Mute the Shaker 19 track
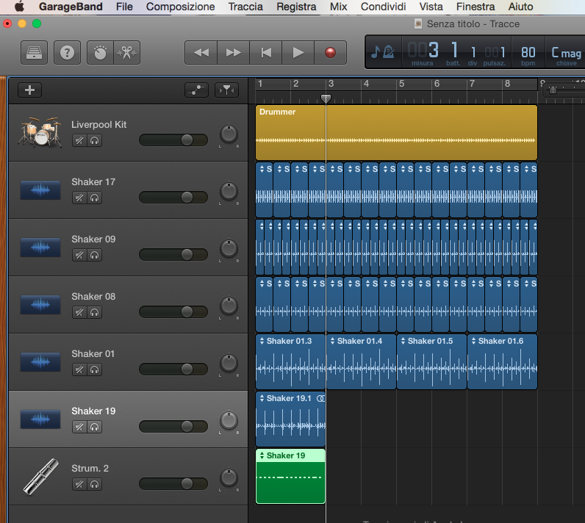 (x=79, y=427)
